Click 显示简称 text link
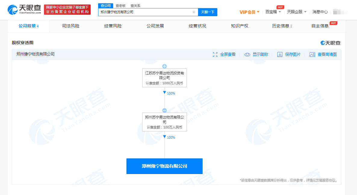 pyautogui.click(x=260, y=55)
